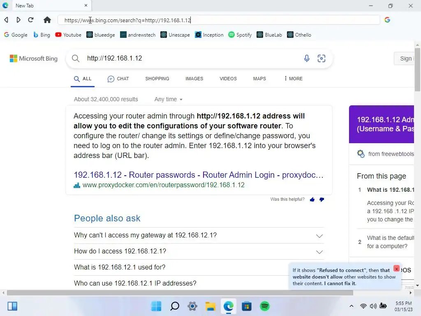This screenshot has width=421, height=316.
Task: Open the BlueLab bookmark
Action: click(269, 35)
